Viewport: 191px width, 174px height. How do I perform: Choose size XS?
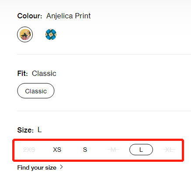(57, 150)
